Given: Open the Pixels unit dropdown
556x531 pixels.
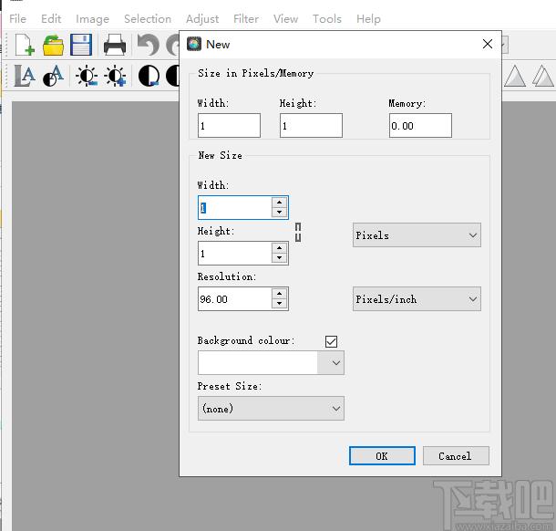Looking at the screenshot, I should coord(417,235).
